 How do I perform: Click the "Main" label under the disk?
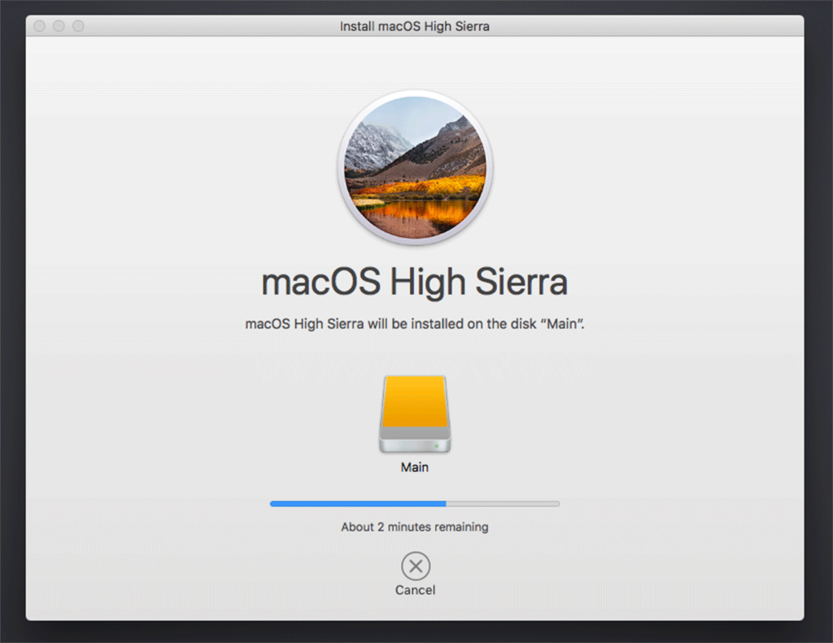pos(415,468)
